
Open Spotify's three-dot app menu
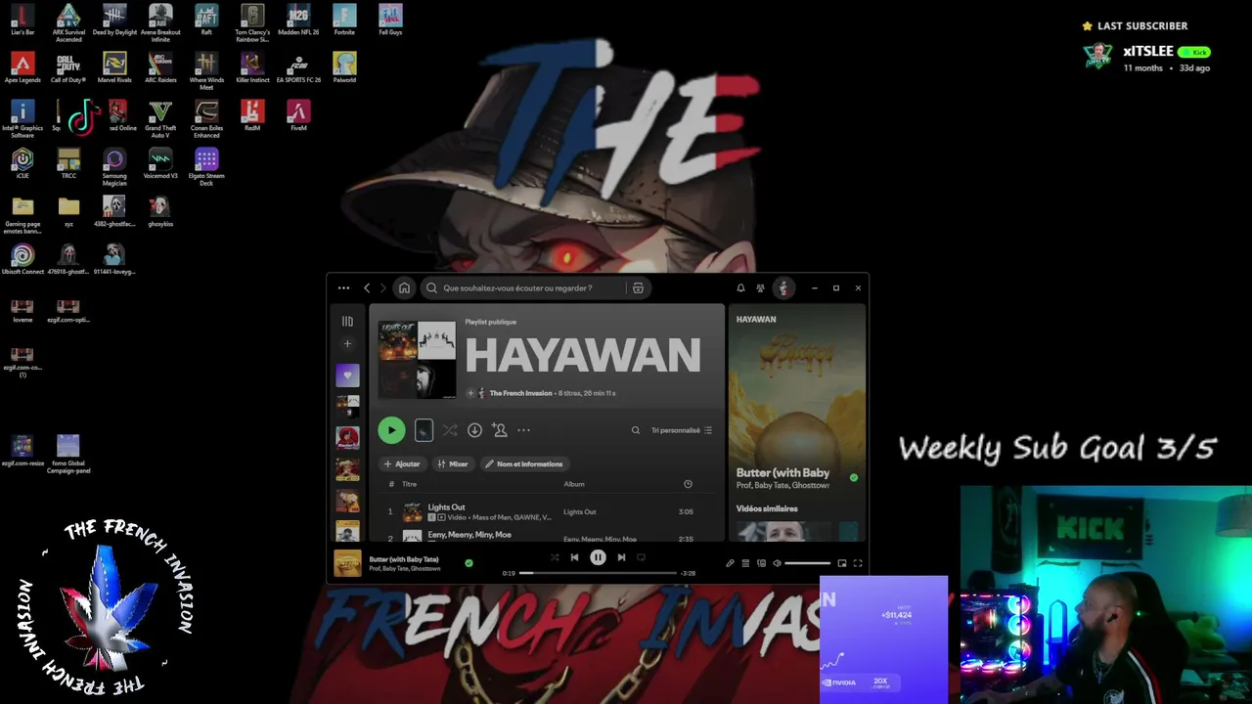pyautogui.click(x=343, y=288)
